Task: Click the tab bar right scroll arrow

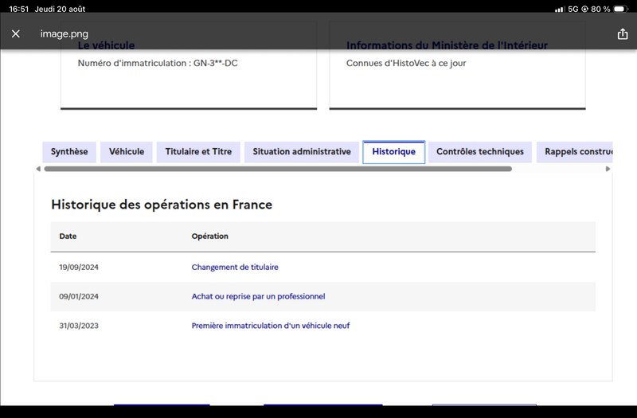Action: [608, 169]
